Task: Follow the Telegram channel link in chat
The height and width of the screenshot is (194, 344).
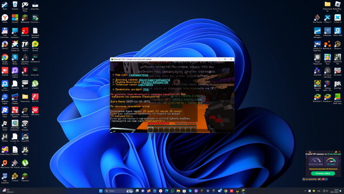Action: point(145,84)
